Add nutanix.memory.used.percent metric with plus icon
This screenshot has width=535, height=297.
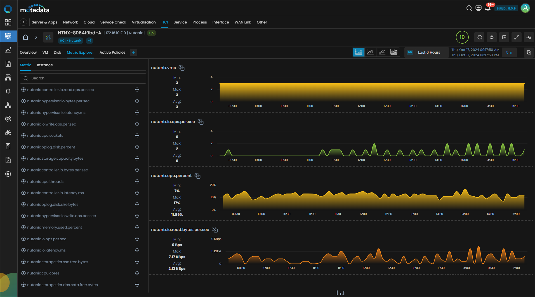tap(23, 227)
